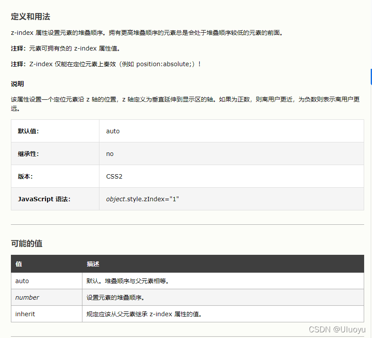372x338 pixels.
Task: Select the 说明 subheading
Action: (x=17, y=84)
